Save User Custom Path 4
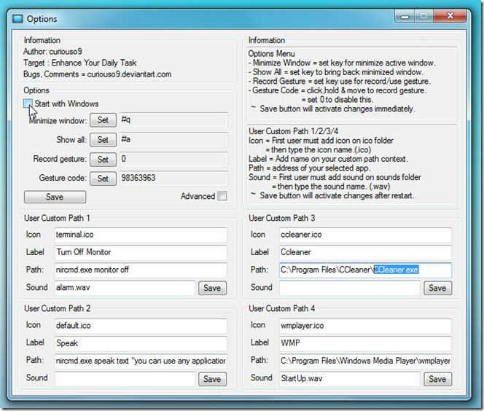Image resolution: width=484 pixels, height=411 pixels. pos(437,379)
